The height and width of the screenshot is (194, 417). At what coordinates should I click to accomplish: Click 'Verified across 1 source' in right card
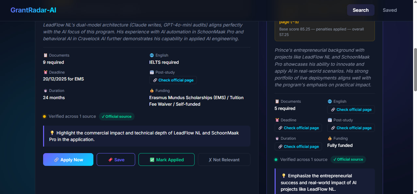(x=304, y=159)
